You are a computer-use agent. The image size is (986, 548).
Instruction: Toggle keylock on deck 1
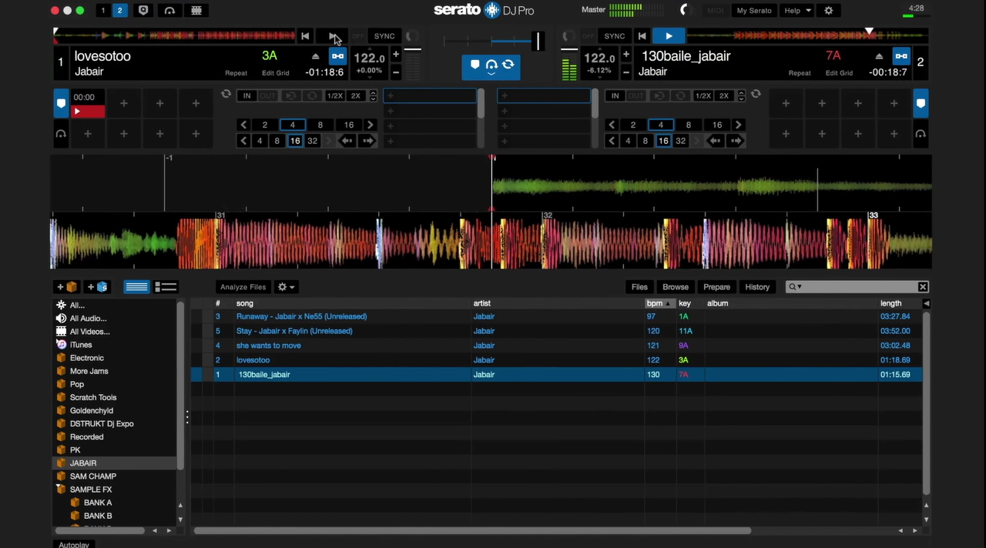pos(337,56)
